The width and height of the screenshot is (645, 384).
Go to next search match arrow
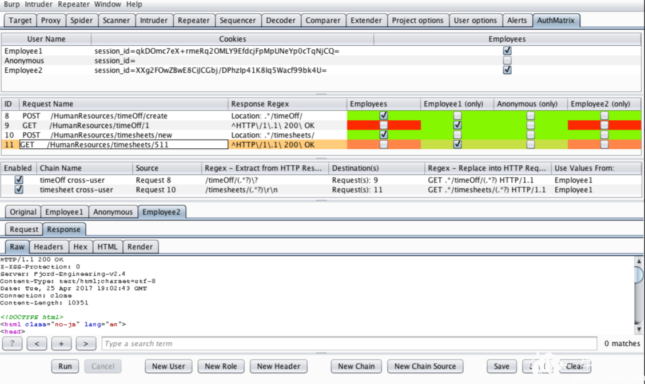tap(86, 343)
